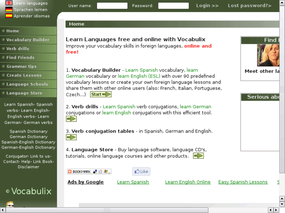Click the profile photo in Find panel
This screenshot has height=213, width=285.
(x=268, y=55)
